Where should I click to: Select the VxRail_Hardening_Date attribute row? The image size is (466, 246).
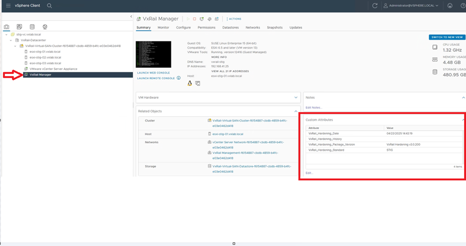pyautogui.click(x=384, y=133)
